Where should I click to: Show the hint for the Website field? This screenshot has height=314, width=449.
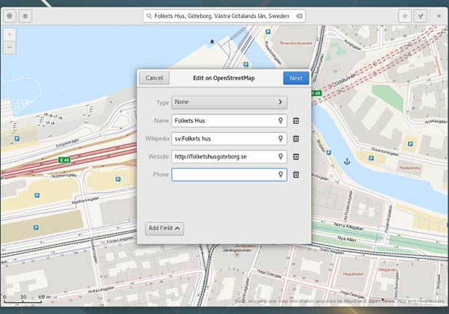[x=281, y=157]
